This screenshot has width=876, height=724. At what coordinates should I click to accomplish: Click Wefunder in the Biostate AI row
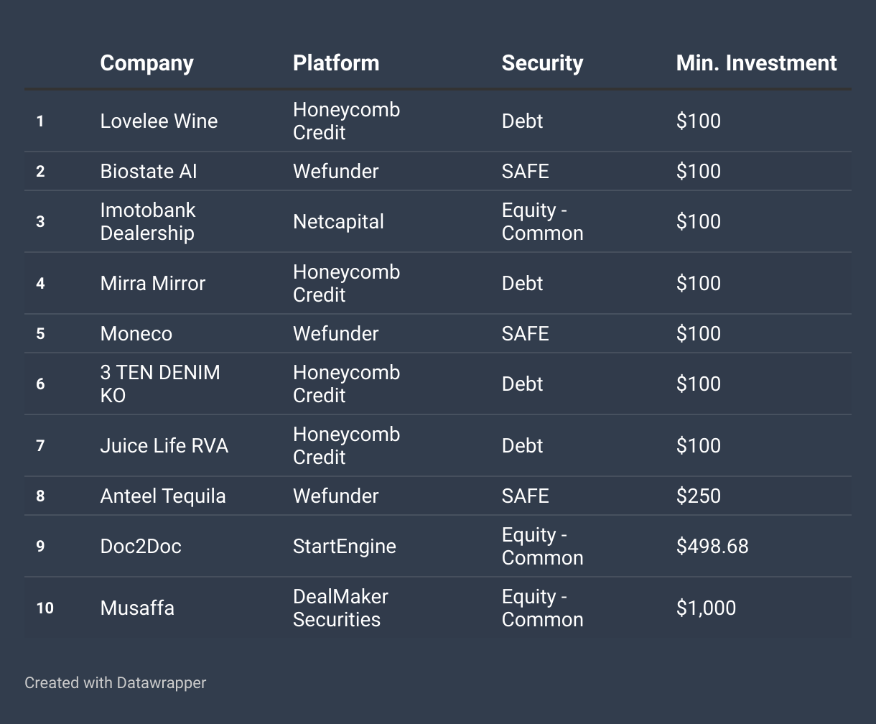pos(335,171)
